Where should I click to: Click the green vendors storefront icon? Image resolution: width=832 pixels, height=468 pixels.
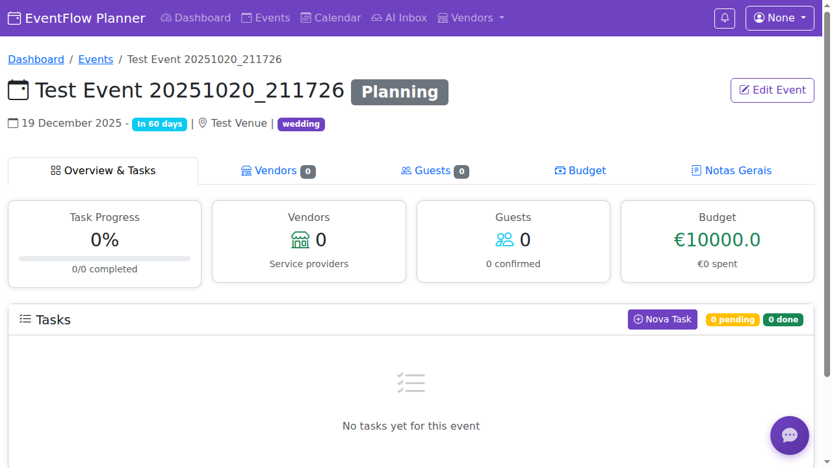300,240
